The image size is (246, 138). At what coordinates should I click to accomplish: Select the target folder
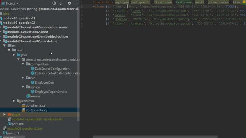tap(16, 115)
